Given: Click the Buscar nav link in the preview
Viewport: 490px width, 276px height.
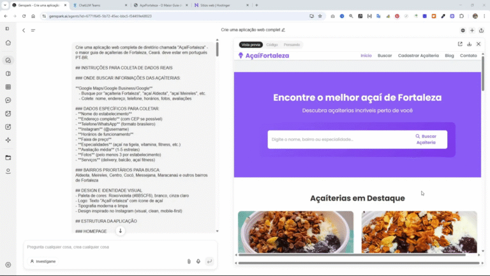Looking at the screenshot, I should pos(385,56).
